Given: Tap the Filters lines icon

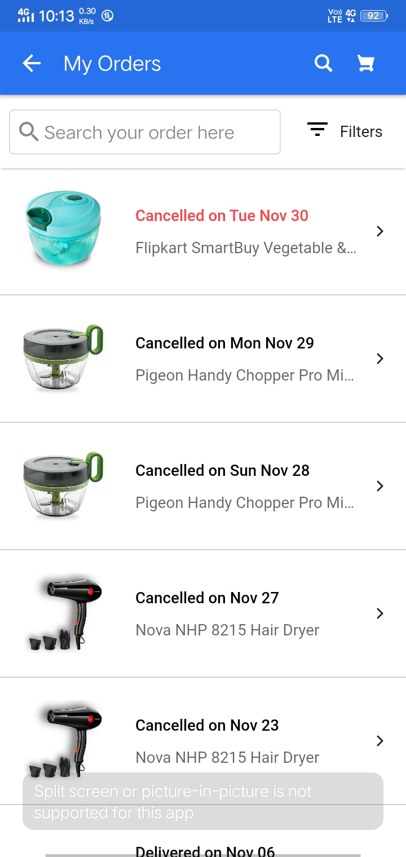Looking at the screenshot, I should click(317, 130).
